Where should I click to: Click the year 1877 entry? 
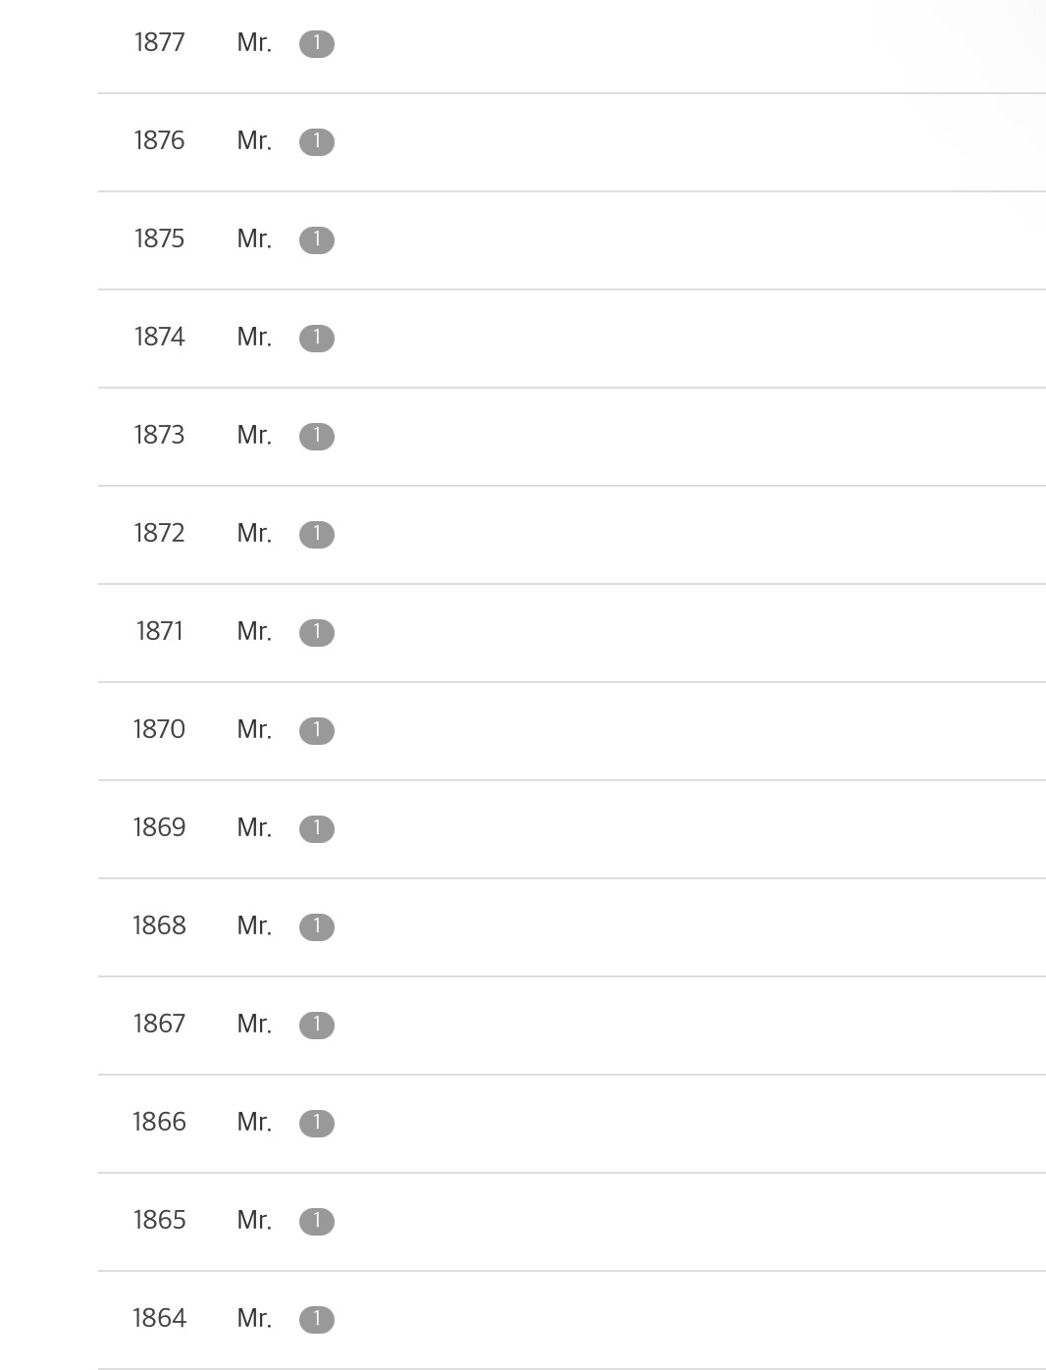coord(159,43)
